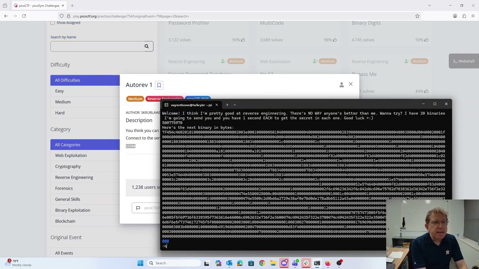Reload the picoCTF page in browser
This screenshot has width=479, height=269.
(24, 16)
